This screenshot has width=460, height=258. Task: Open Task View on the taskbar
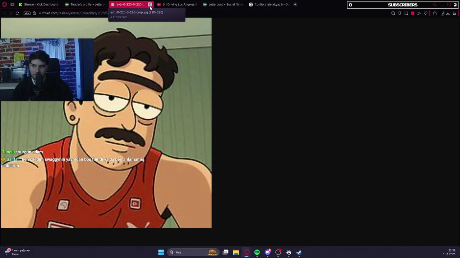tap(225, 252)
